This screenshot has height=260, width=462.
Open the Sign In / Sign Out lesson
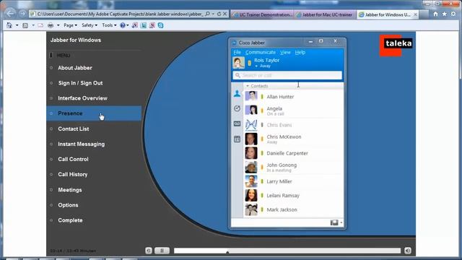pos(80,83)
